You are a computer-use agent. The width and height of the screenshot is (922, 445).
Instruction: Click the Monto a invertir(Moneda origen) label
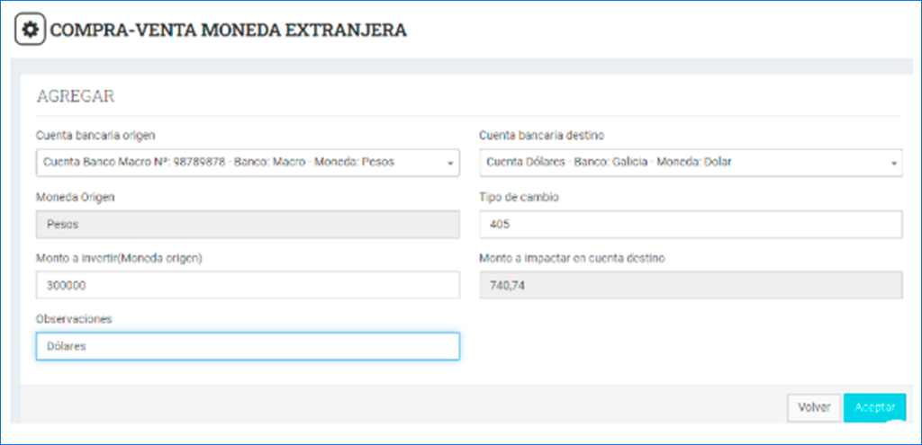[x=120, y=258]
